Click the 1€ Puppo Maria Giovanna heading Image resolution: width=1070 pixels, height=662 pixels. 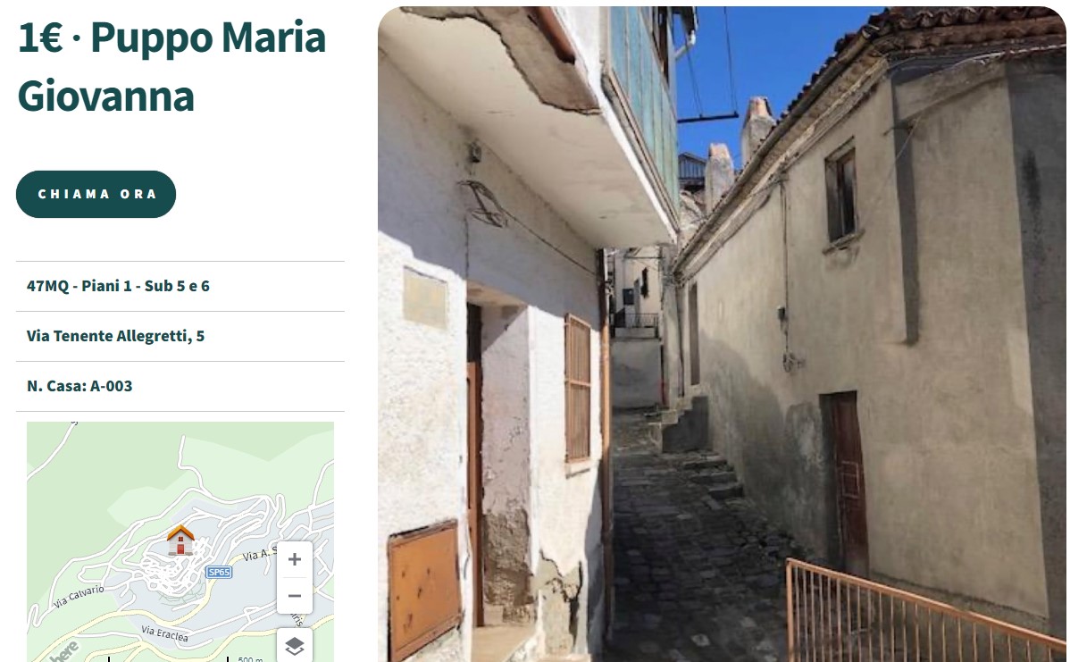[172, 67]
